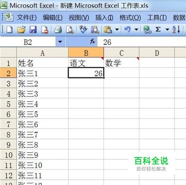The image size is (186, 185).
Task: Click the Permission document icon
Action: coord(45,30)
